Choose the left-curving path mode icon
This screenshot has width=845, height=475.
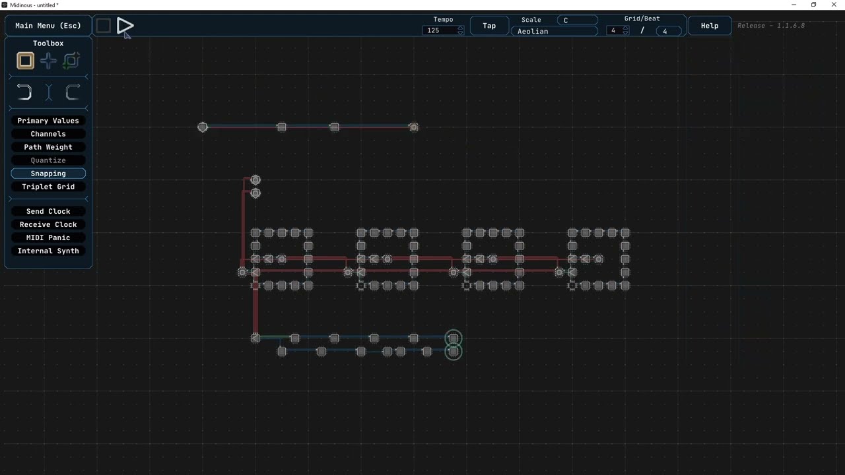[x=24, y=92]
